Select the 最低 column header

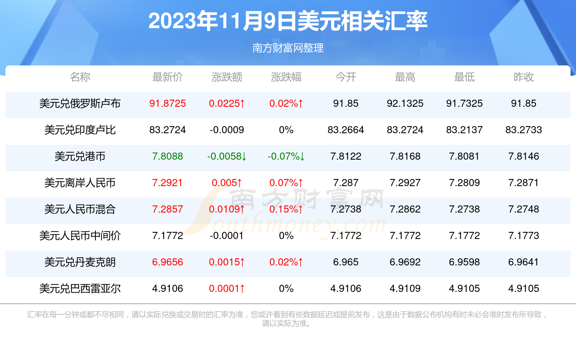tap(465, 77)
